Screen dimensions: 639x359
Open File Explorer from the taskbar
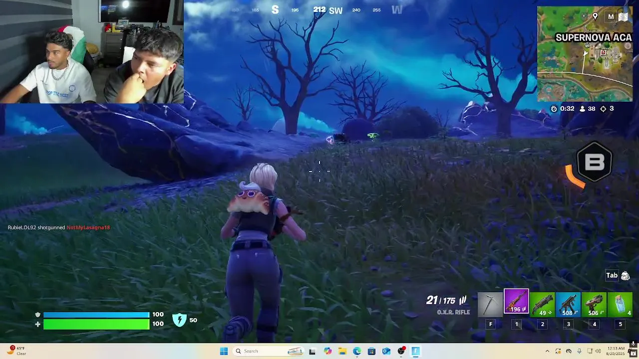342,351
